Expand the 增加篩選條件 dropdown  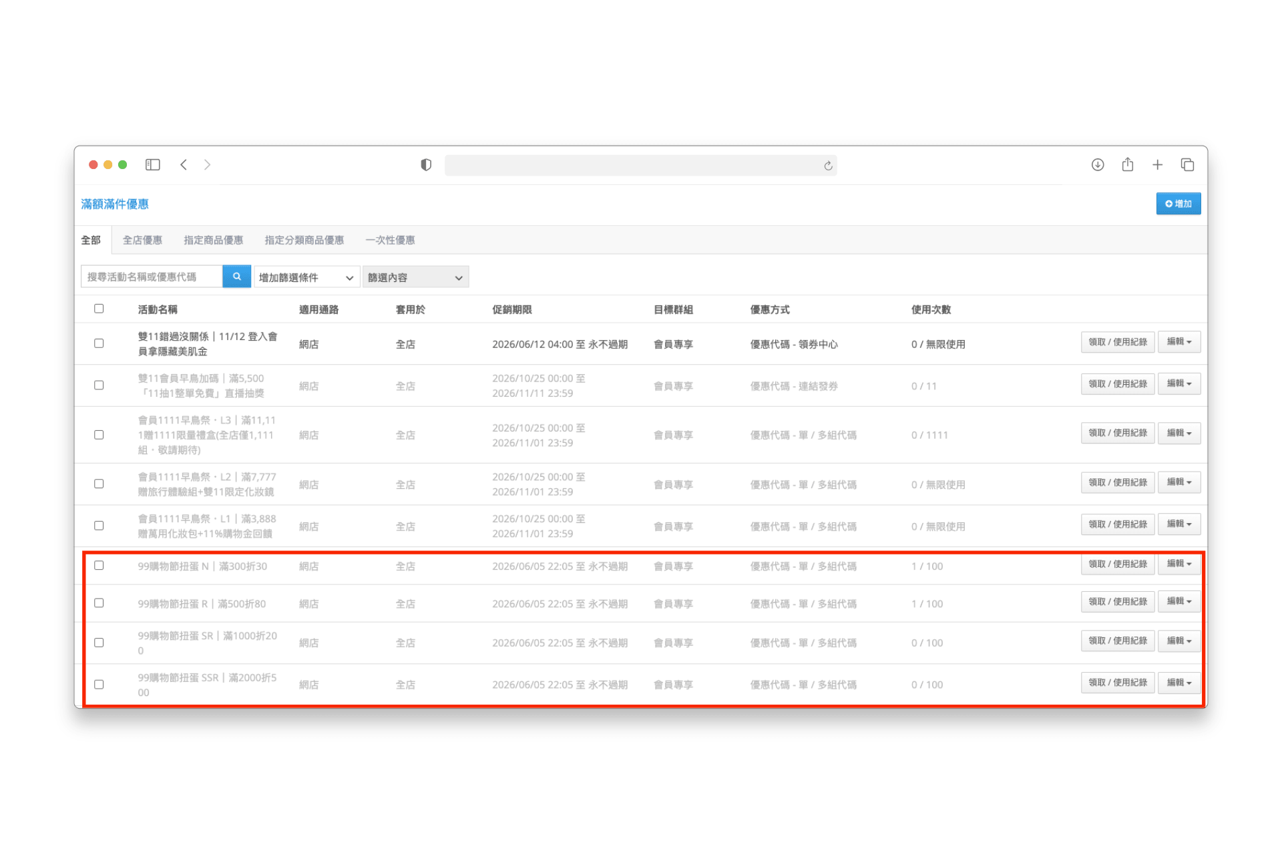click(x=306, y=277)
